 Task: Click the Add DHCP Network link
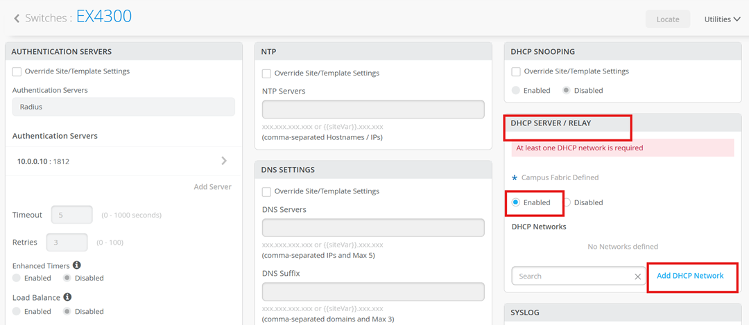coord(690,276)
